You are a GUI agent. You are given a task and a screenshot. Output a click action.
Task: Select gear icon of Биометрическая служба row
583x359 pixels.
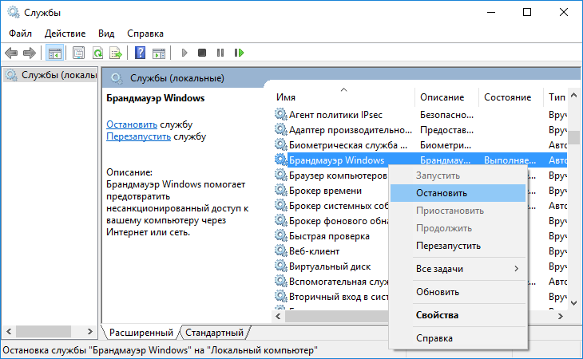280,144
